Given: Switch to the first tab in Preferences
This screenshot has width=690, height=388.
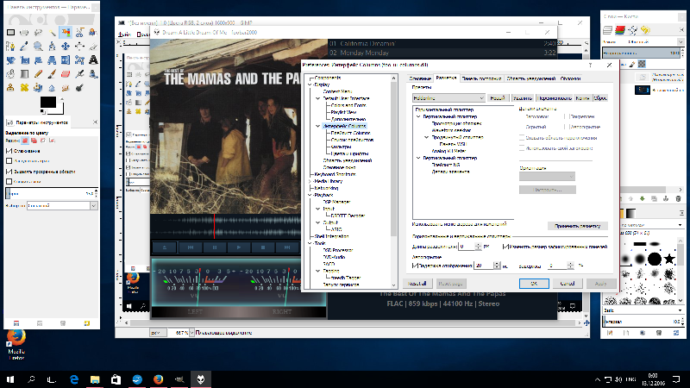Looking at the screenshot, I should point(420,78).
